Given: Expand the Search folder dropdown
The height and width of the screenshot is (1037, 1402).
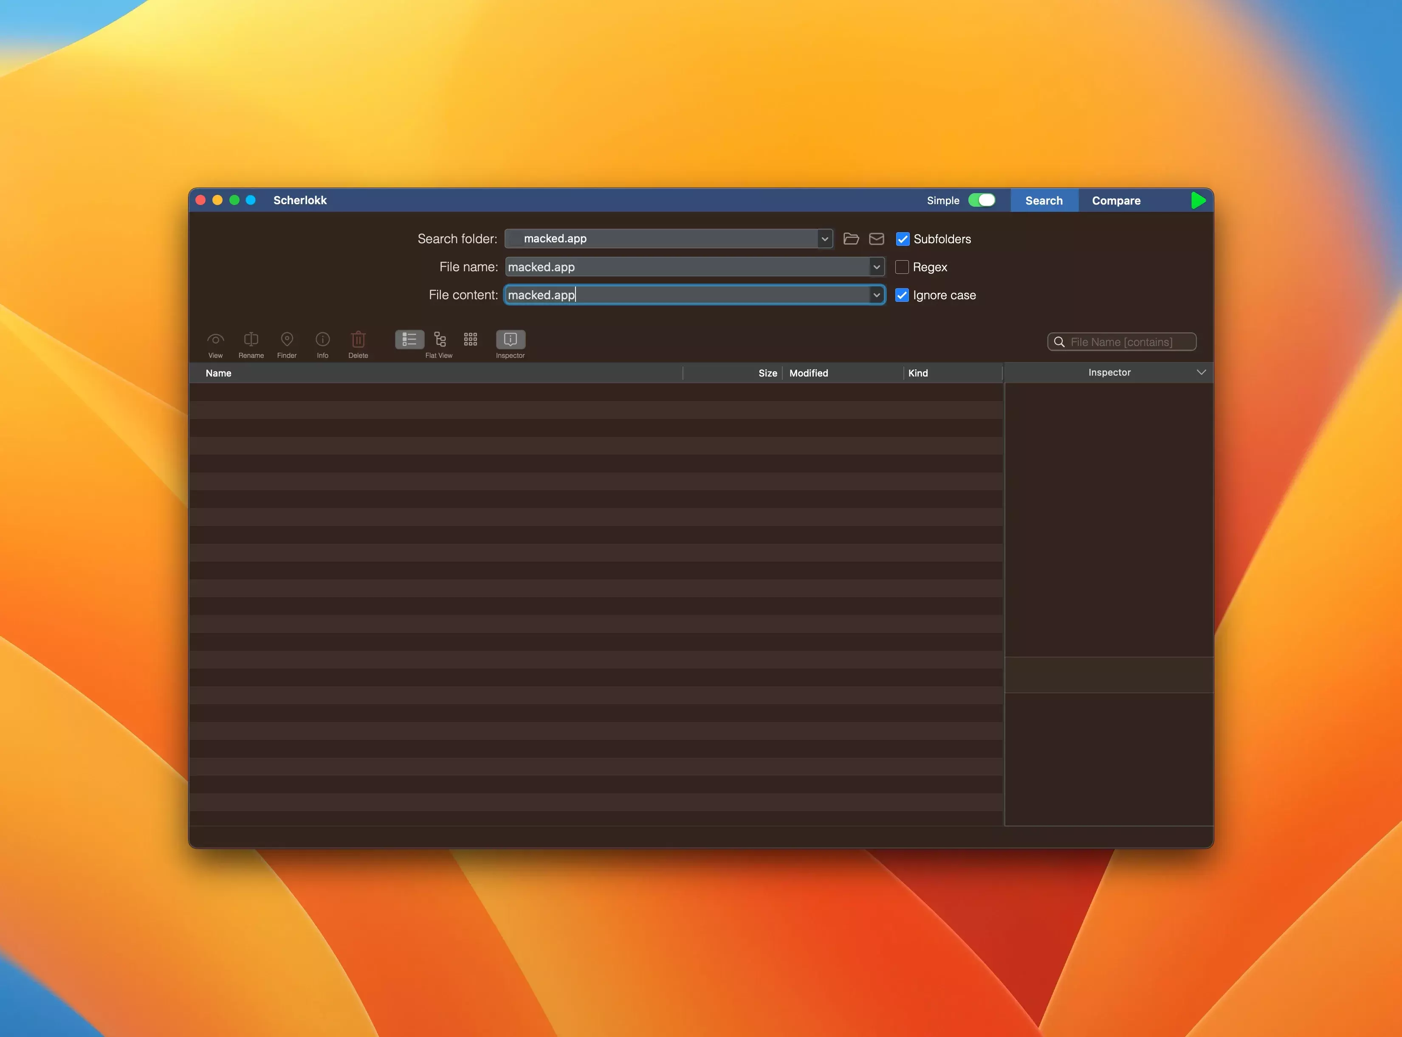Looking at the screenshot, I should tap(824, 239).
